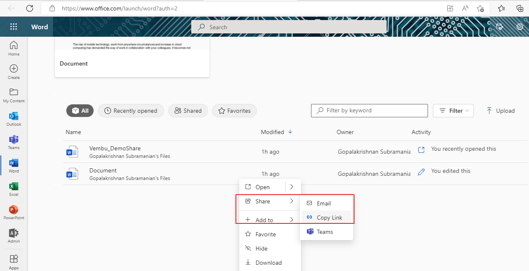Open browser Collections icon
This screenshot has height=271, width=529.
pos(520,8)
